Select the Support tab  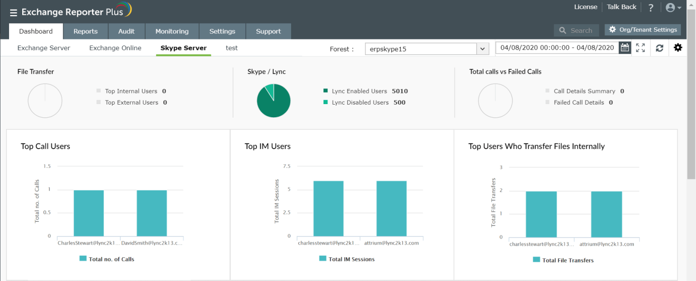tap(268, 31)
